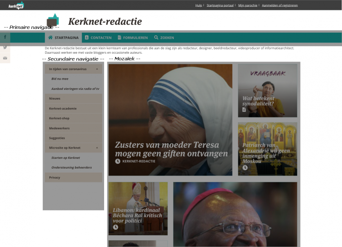Open 'Zusters van moeder Teresa' headline article
Screen dimensions: 342x247
tap(171, 149)
